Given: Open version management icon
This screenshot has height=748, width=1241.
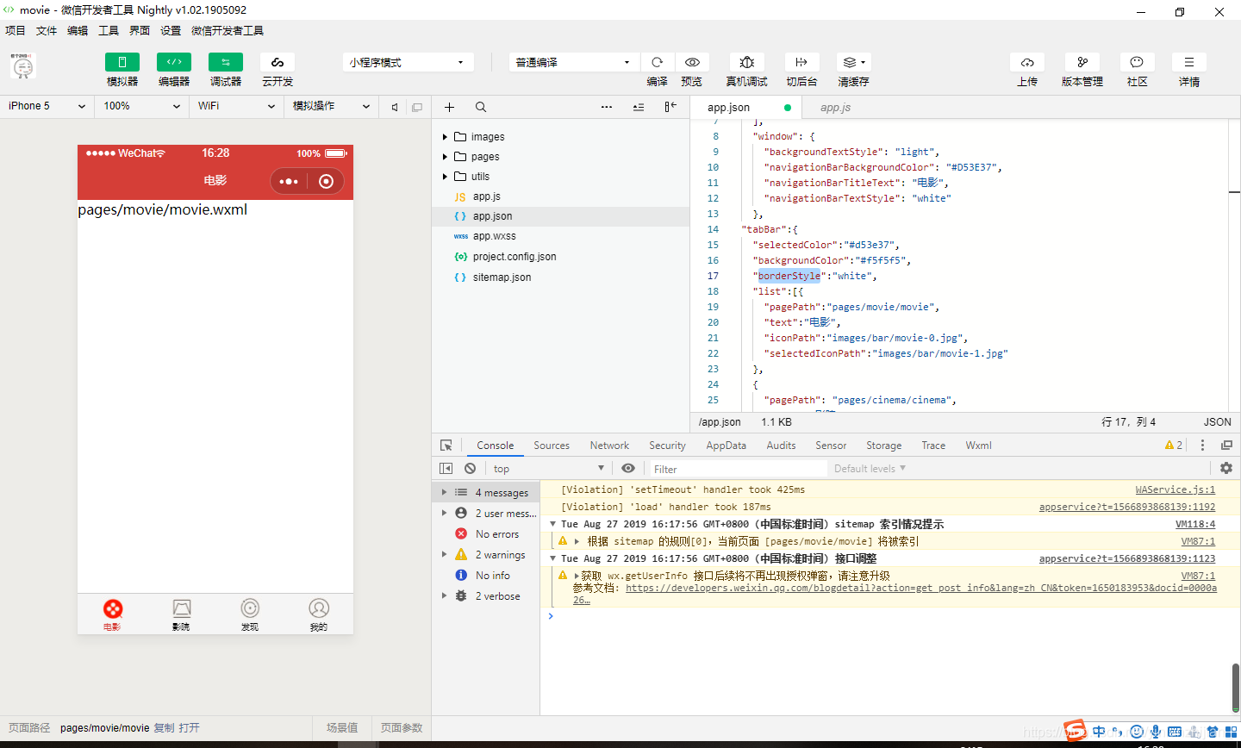Looking at the screenshot, I should coord(1082,62).
